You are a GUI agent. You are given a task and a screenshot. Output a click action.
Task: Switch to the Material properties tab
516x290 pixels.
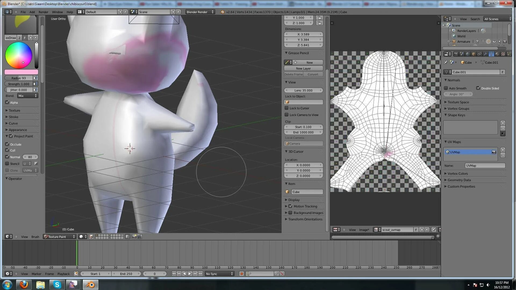[x=497, y=54]
